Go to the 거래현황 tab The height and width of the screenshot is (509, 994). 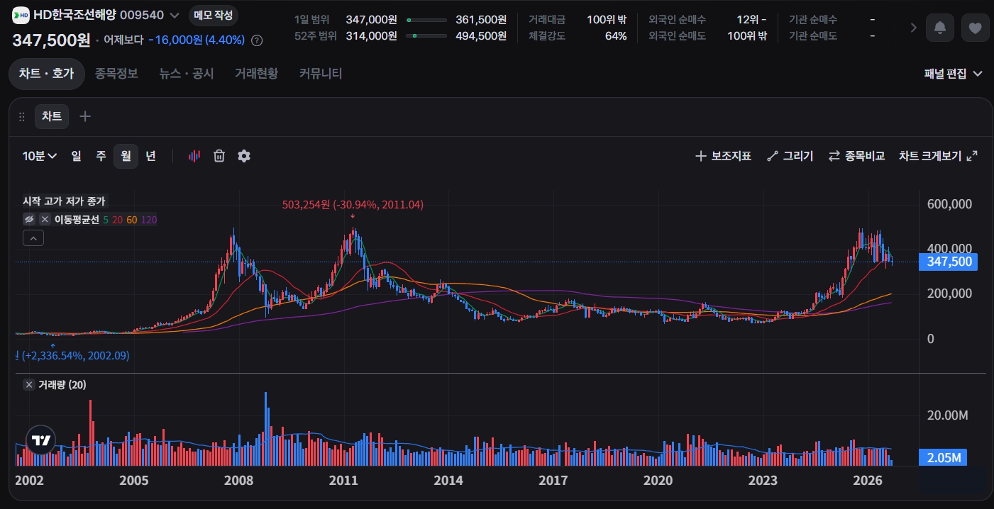(x=256, y=73)
